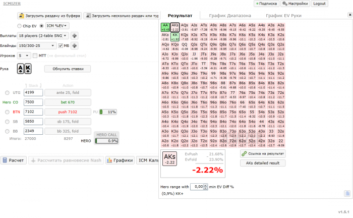Click Обнулить ставки button
The height and width of the screenshot is (218, 353).
pyautogui.click(x=68, y=69)
